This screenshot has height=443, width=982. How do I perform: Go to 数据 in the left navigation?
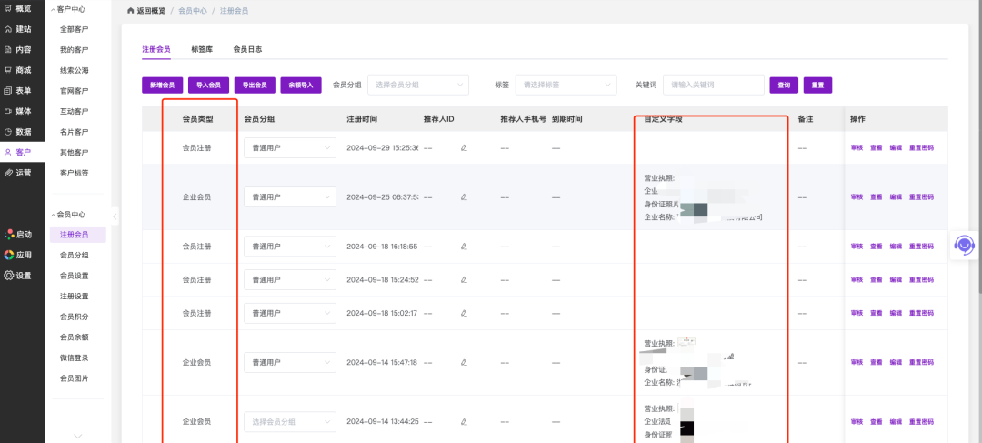click(17, 131)
